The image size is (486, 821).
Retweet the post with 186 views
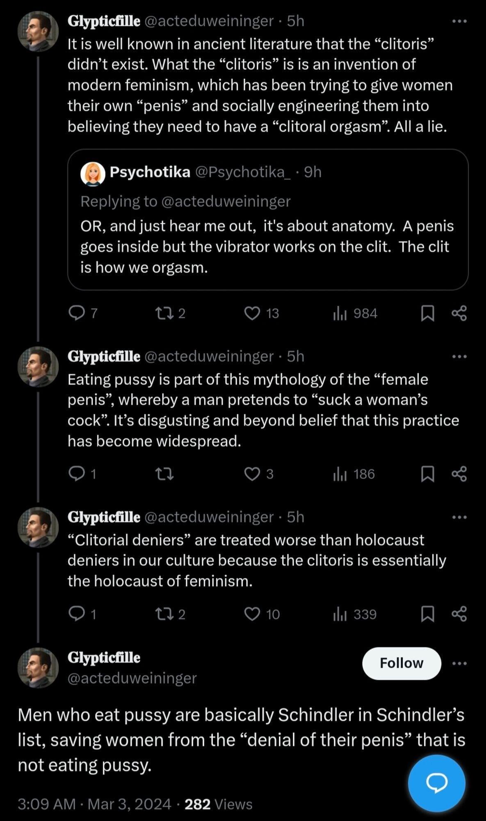click(164, 475)
